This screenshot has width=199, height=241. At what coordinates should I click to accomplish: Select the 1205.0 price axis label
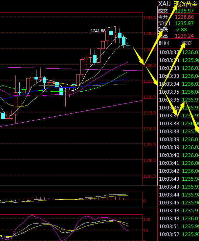(149, 145)
